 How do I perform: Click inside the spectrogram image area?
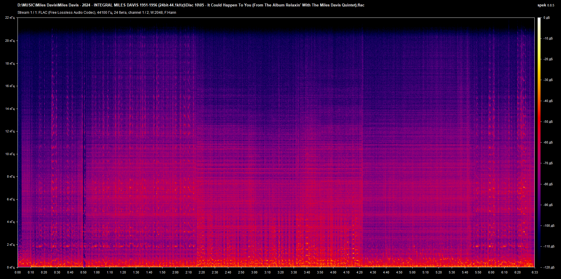(x=276, y=142)
